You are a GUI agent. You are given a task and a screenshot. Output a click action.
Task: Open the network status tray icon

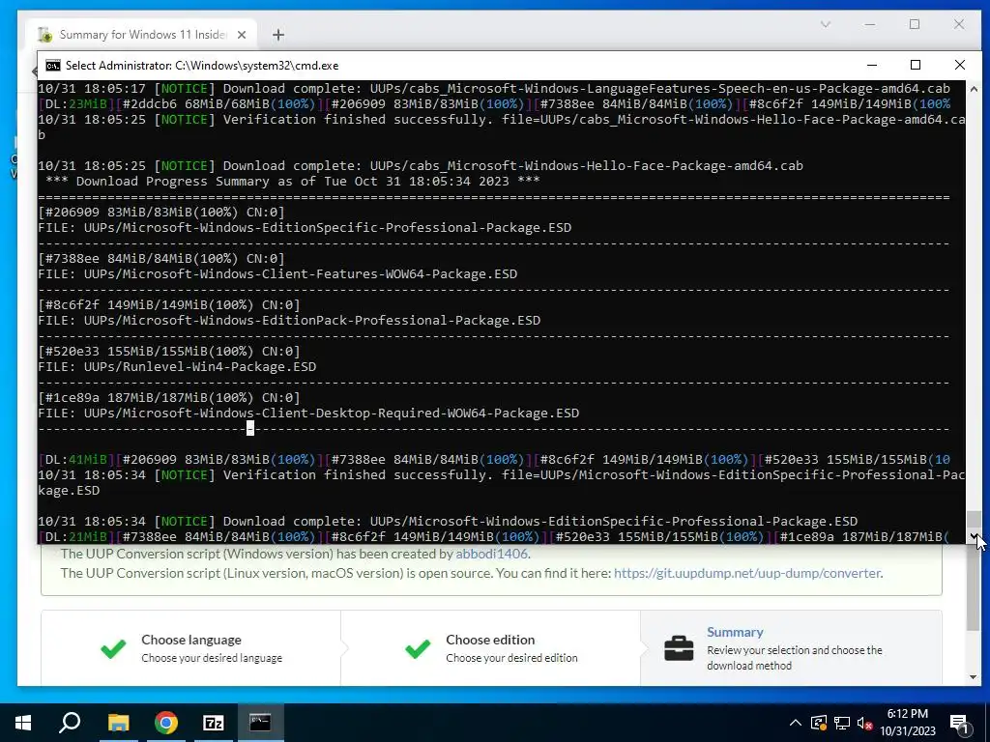(x=842, y=723)
